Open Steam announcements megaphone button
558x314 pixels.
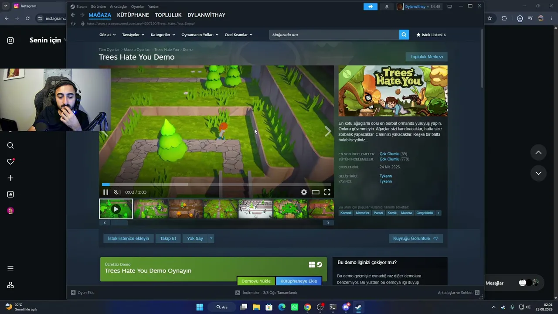(x=370, y=7)
